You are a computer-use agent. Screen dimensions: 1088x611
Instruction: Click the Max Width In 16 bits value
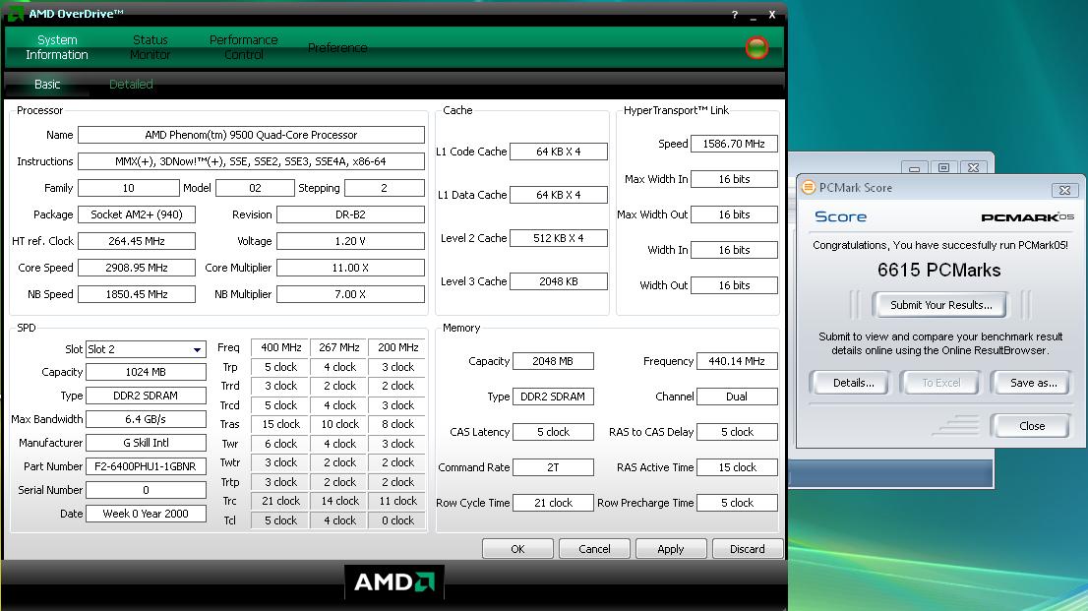[734, 179]
